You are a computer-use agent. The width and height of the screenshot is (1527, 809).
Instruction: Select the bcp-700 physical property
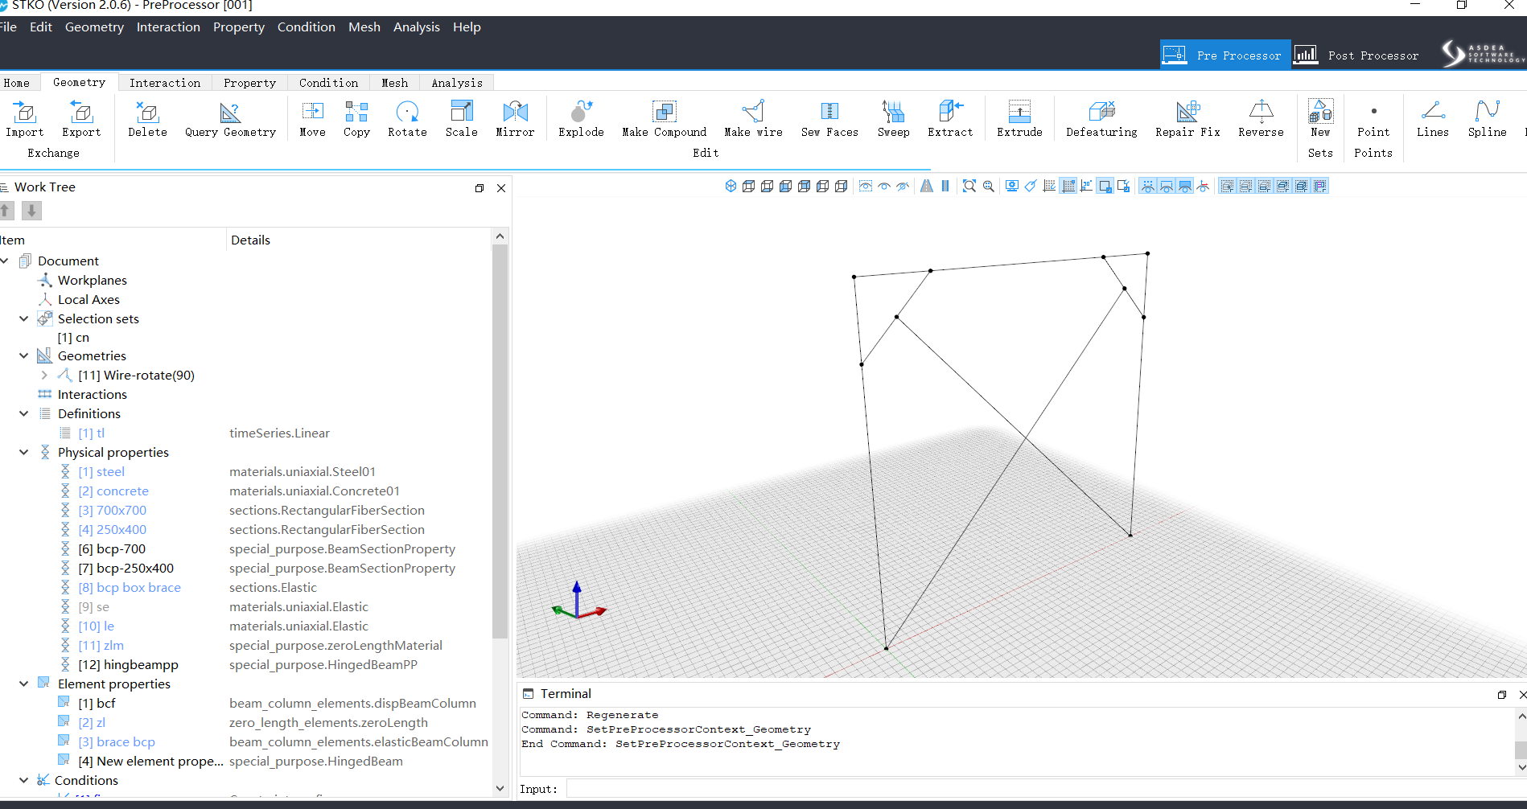tap(112, 548)
